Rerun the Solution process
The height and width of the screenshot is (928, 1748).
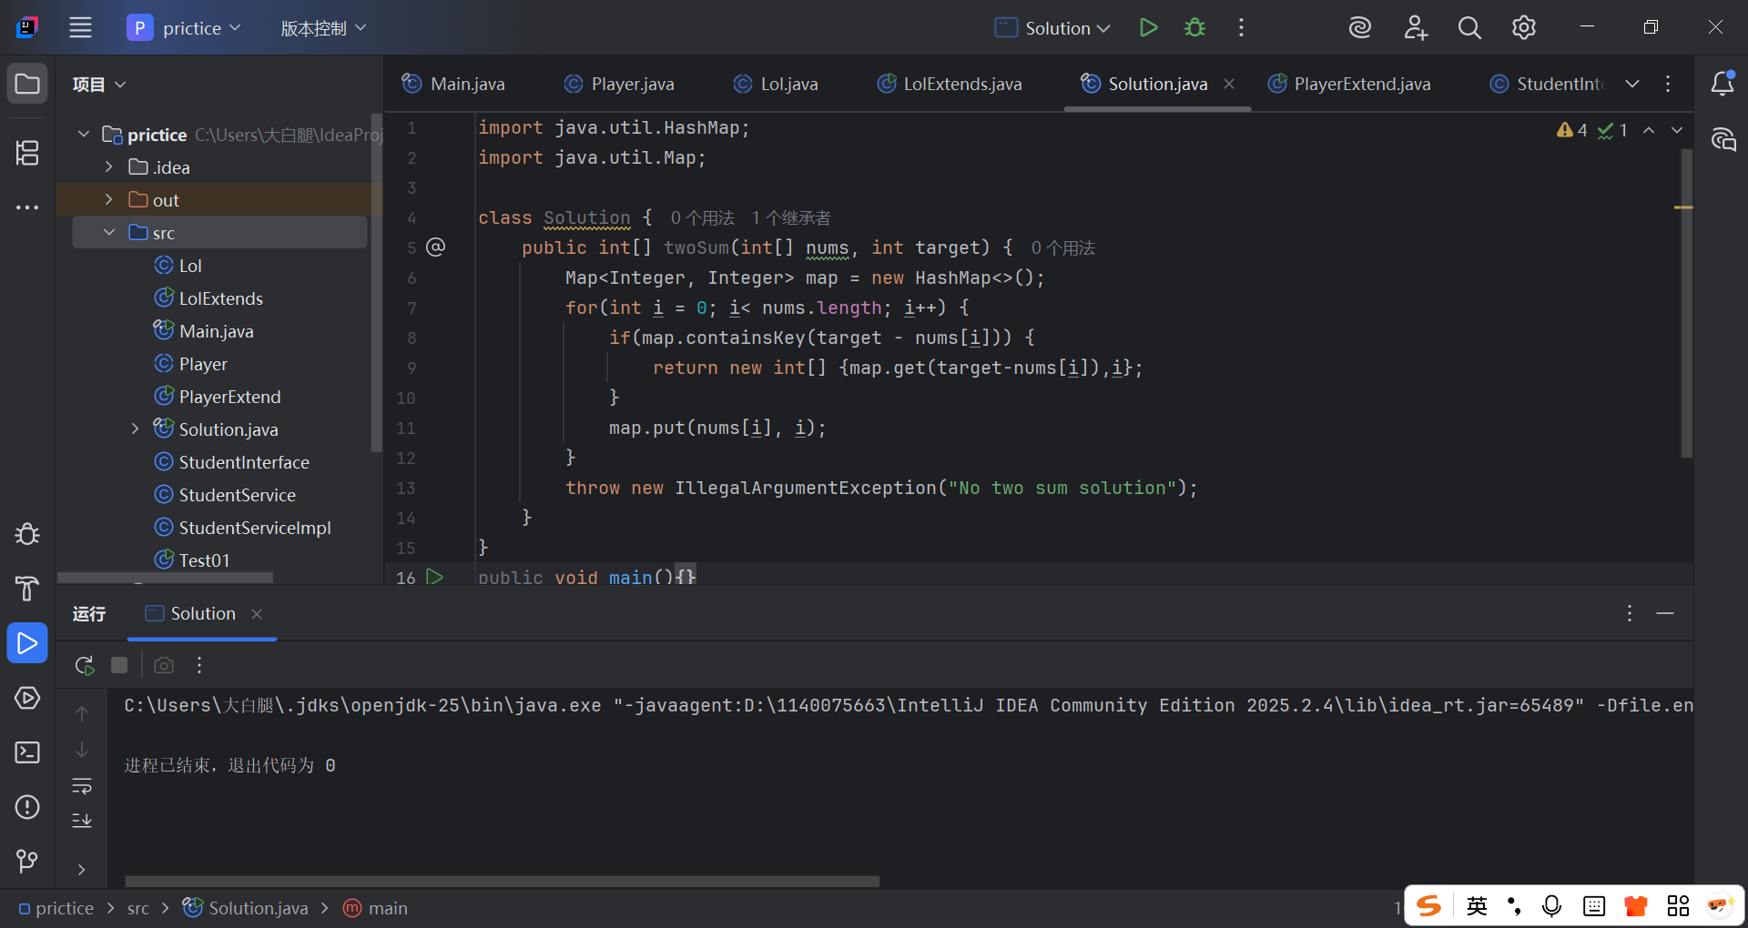85,665
